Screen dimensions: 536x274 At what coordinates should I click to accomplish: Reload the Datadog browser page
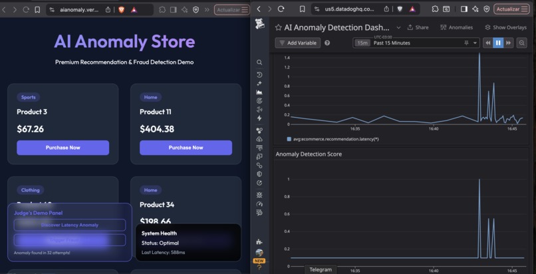(x=281, y=9)
